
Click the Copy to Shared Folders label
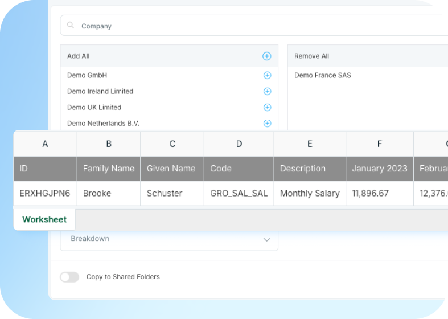pos(123,277)
